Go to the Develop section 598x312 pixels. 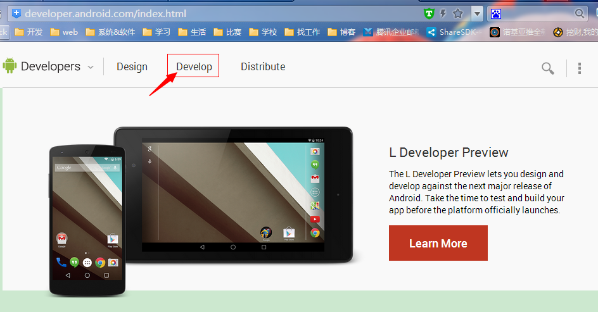[x=194, y=66]
